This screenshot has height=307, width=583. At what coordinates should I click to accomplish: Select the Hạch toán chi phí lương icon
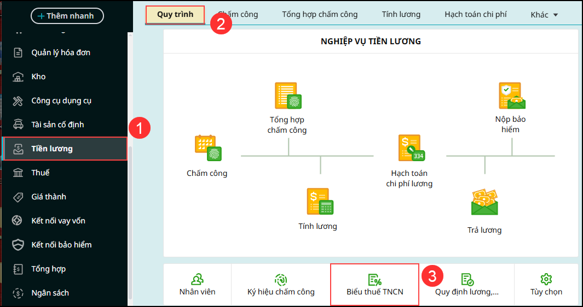pos(412,148)
